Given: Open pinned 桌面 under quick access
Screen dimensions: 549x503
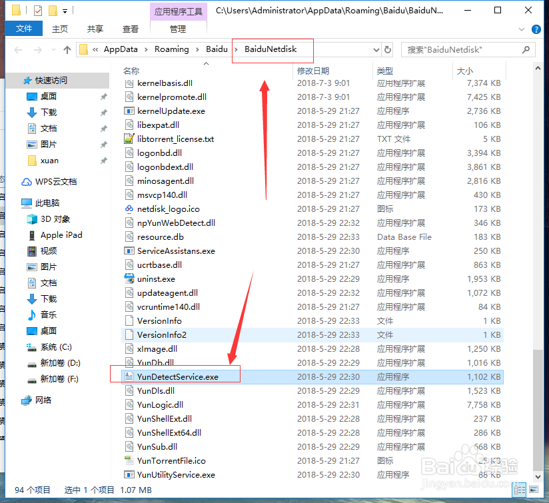Looking at the screenshot, I should coord(49,96).
